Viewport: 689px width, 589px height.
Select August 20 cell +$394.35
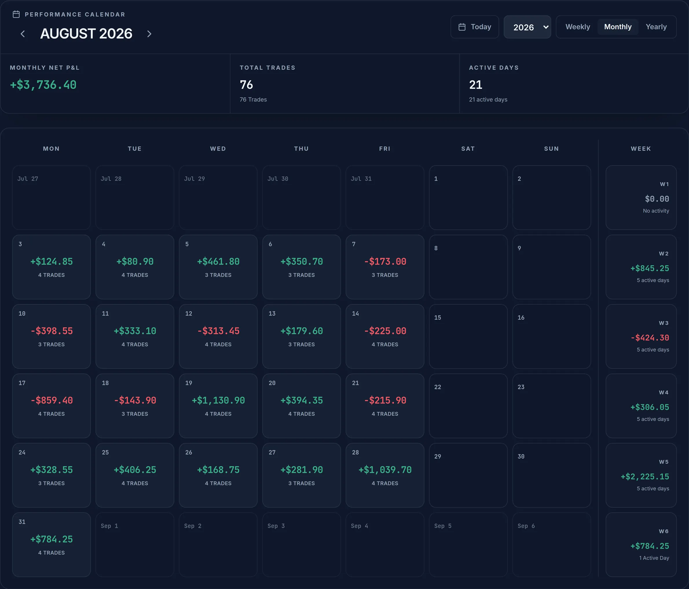(302, 406)
